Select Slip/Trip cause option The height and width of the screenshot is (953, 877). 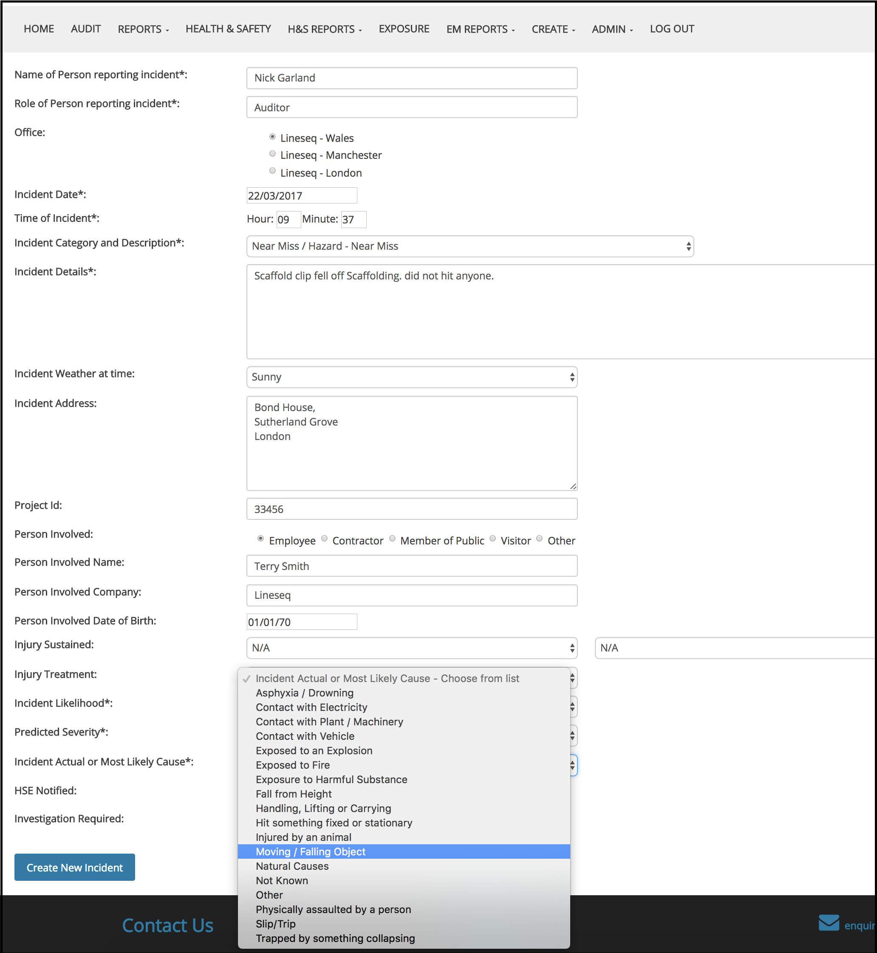click(x=275, y=924)
